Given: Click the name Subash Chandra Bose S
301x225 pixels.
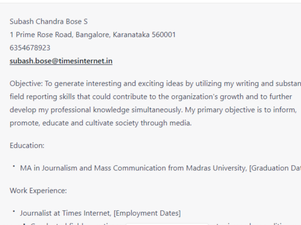Looking at the screenshot, I should pos(49,22).
